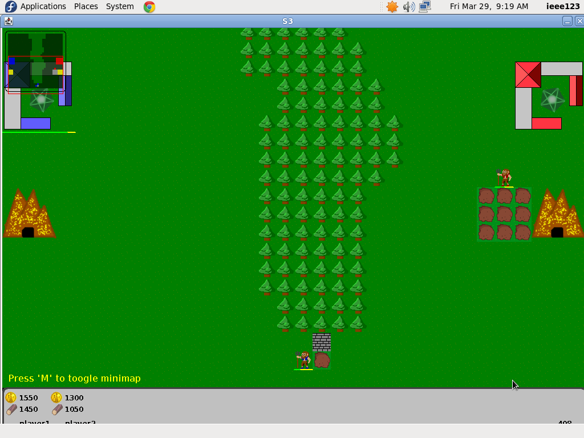Click player two's wood log icon
584x438 pixels.
tap(57, 409)
